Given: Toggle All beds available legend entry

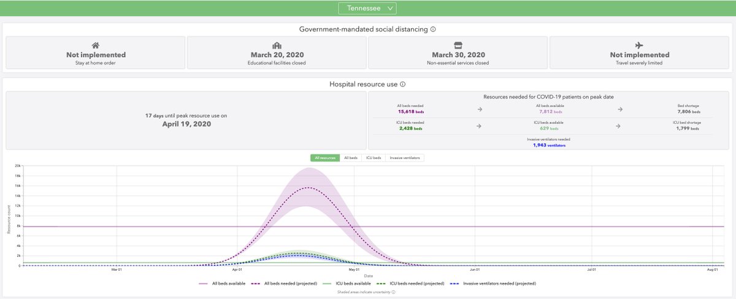Looking at the screenshot, I should 222,284.
